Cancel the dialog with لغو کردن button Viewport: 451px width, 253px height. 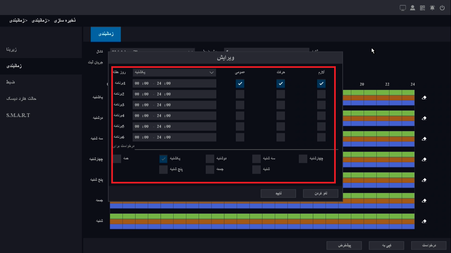[321, 193]
